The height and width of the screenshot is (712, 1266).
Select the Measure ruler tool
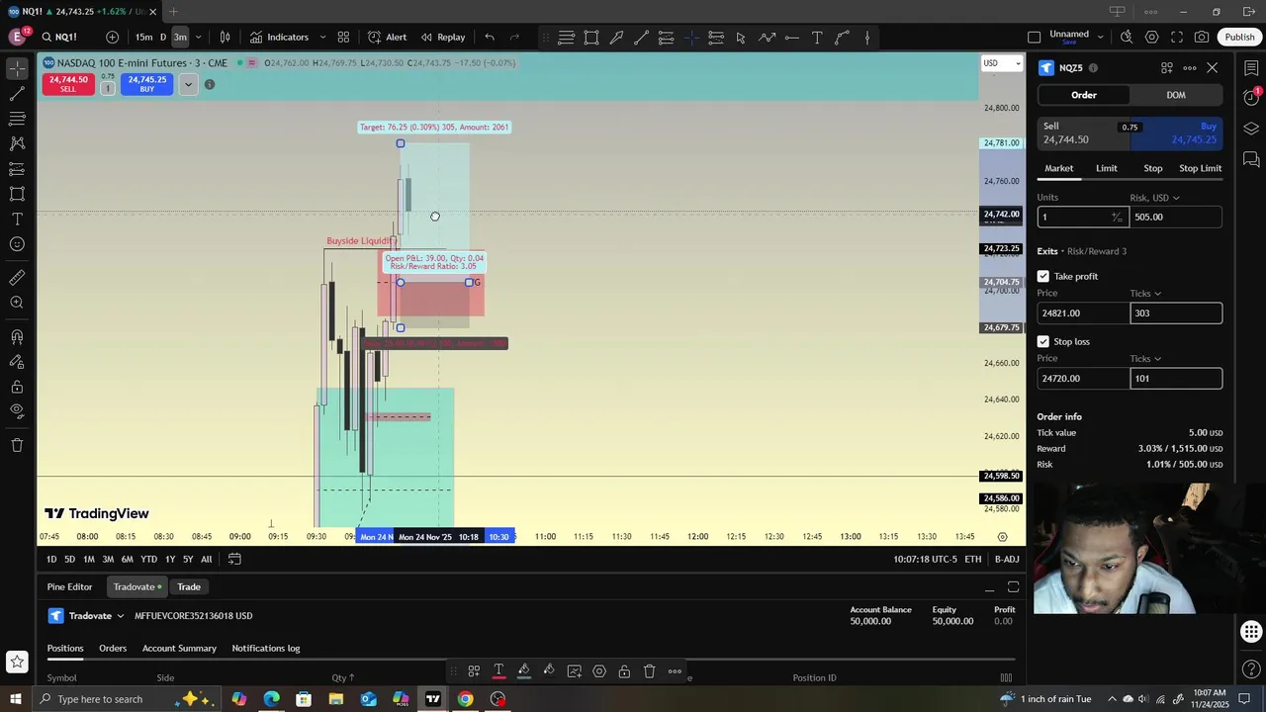point(17,278)
